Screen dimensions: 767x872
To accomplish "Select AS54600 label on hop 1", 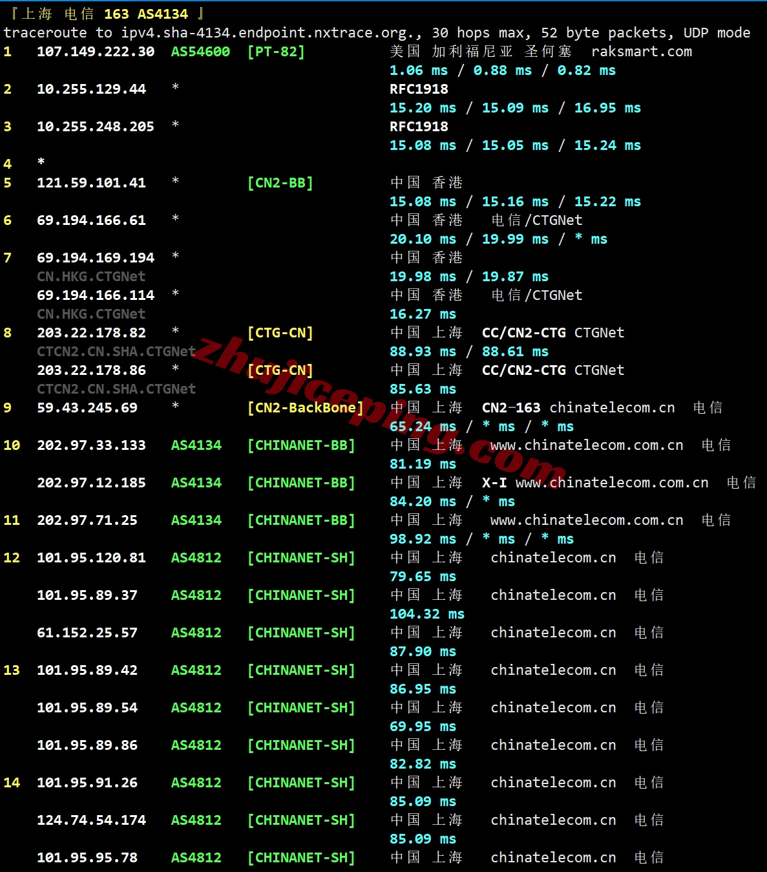I will (200, 52).
